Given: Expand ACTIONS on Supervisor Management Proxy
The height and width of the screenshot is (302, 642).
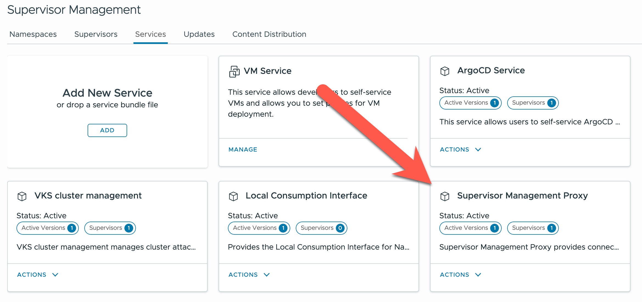Looking at the screenshot, I should tap(460, 275).
